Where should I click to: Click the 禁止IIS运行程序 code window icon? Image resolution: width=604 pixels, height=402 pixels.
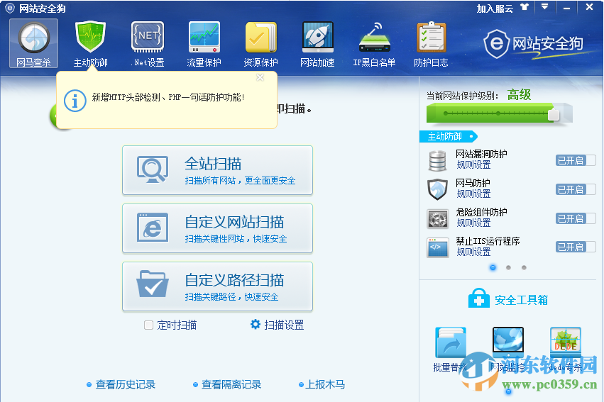pos(438,247)
